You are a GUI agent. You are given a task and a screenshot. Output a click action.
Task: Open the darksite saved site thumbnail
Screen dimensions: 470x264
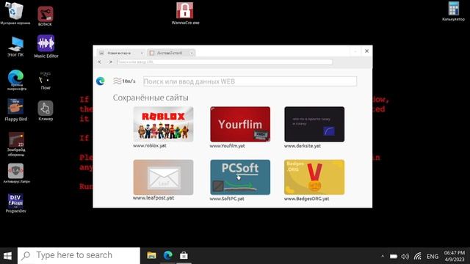click(314, 124)
